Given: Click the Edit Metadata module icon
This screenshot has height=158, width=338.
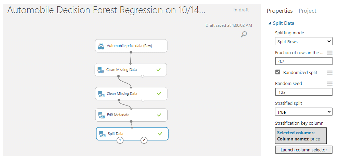Looking at the screenshot, I should [101, 115].
